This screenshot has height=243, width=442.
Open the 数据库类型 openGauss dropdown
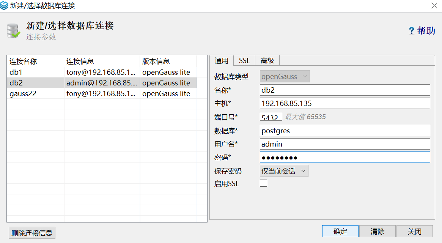pyautogui.click(x=285, y=76)
